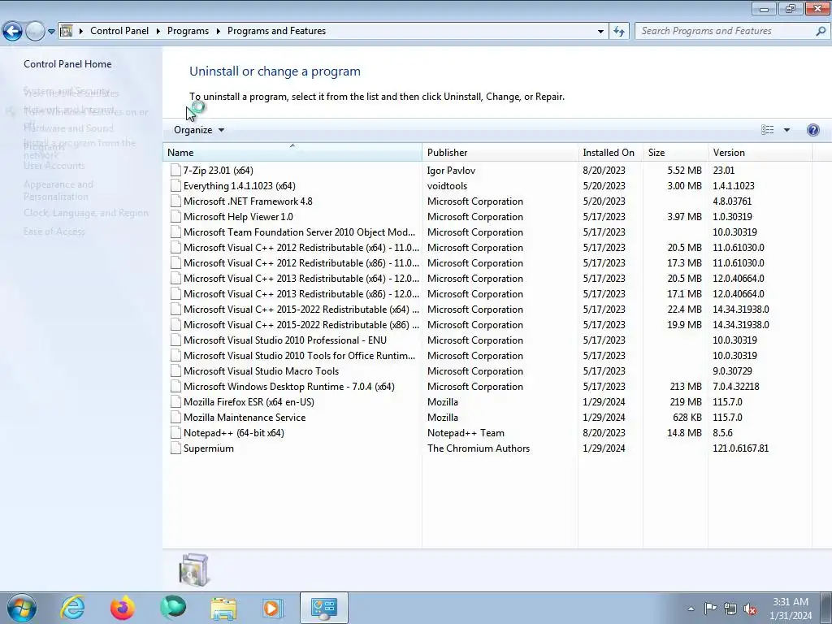The width and height of the screenshot is (832, 624).
Task: Open the address bar history dropdown
Action: (600, 32)
